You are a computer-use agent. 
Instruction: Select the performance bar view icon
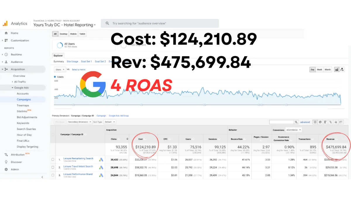coord(325,122)
